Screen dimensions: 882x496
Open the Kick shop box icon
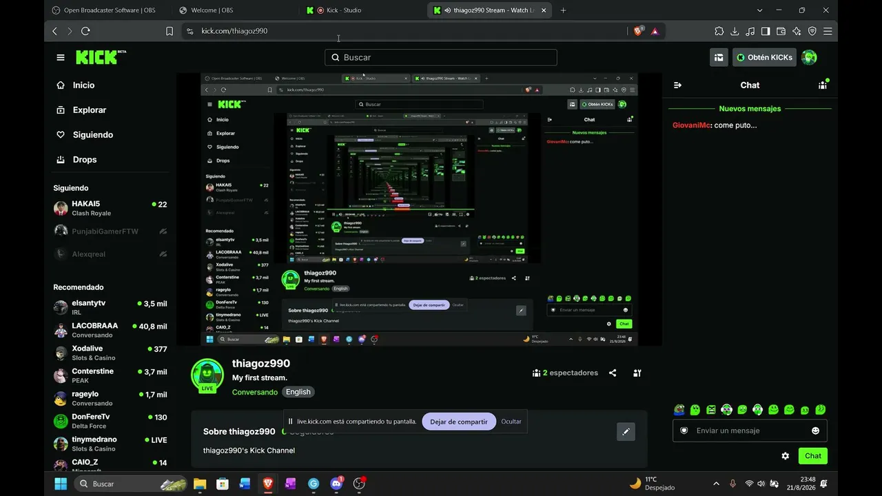[719, 57]
